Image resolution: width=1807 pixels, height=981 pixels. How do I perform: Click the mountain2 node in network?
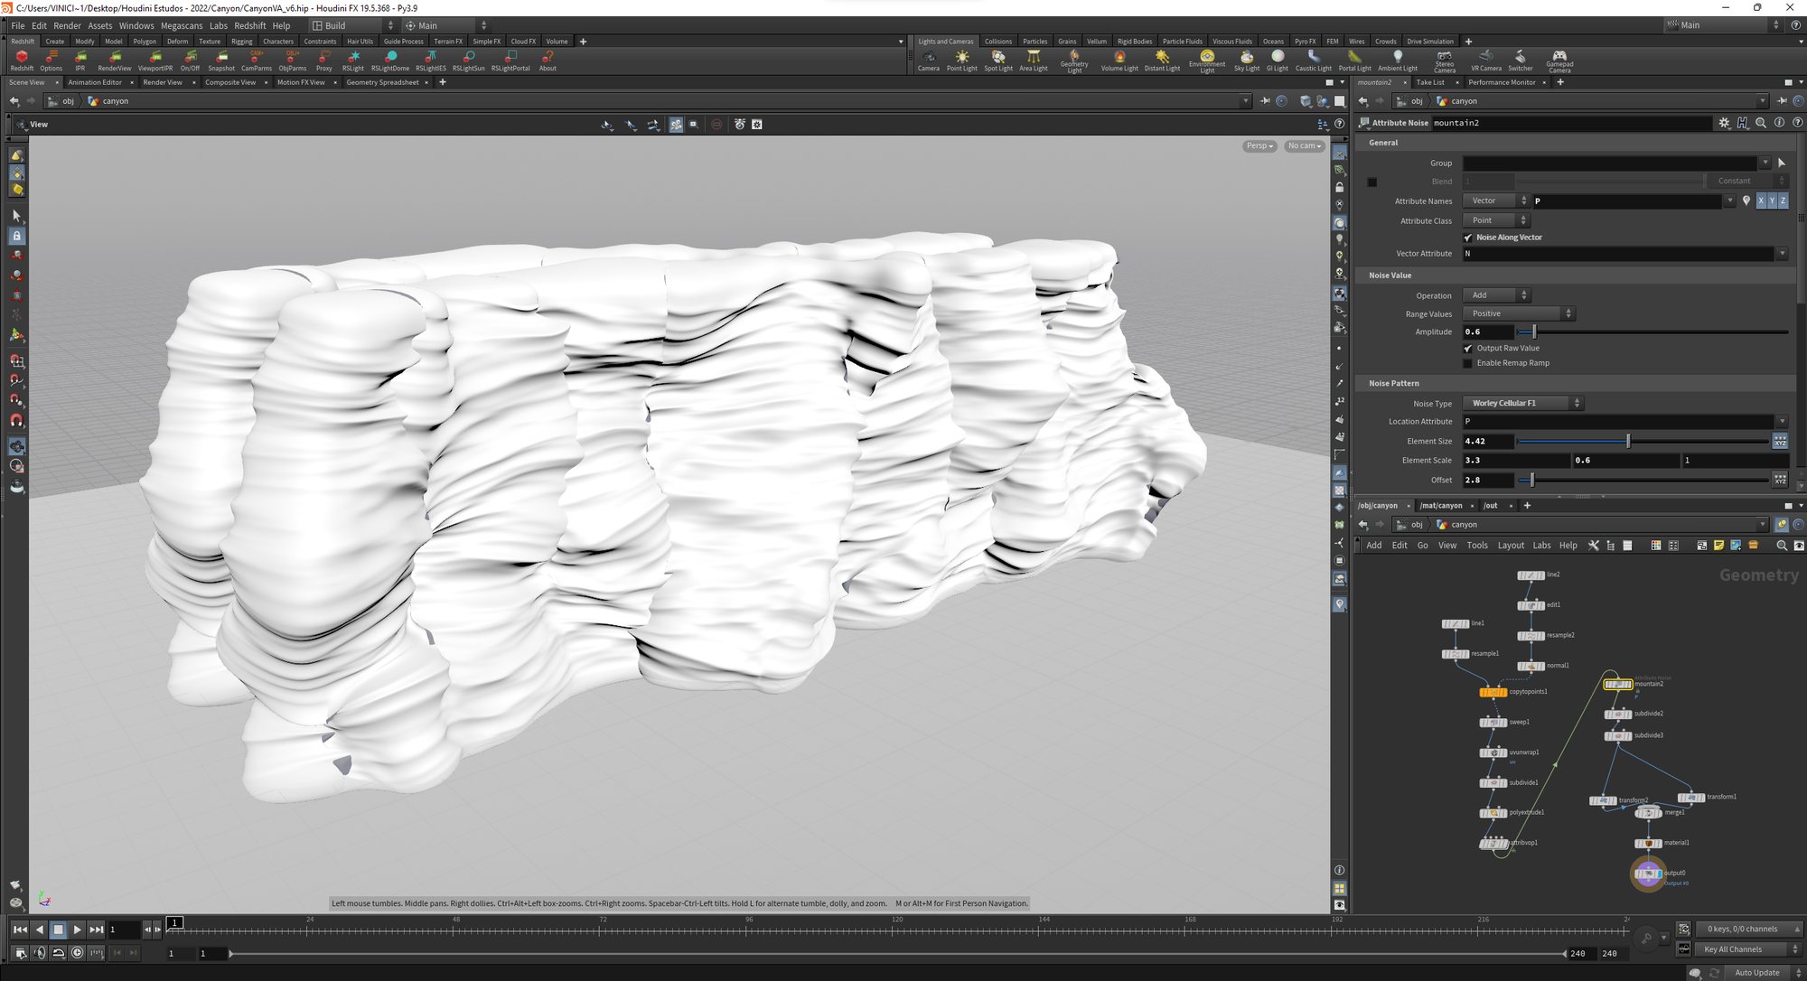1617,684
